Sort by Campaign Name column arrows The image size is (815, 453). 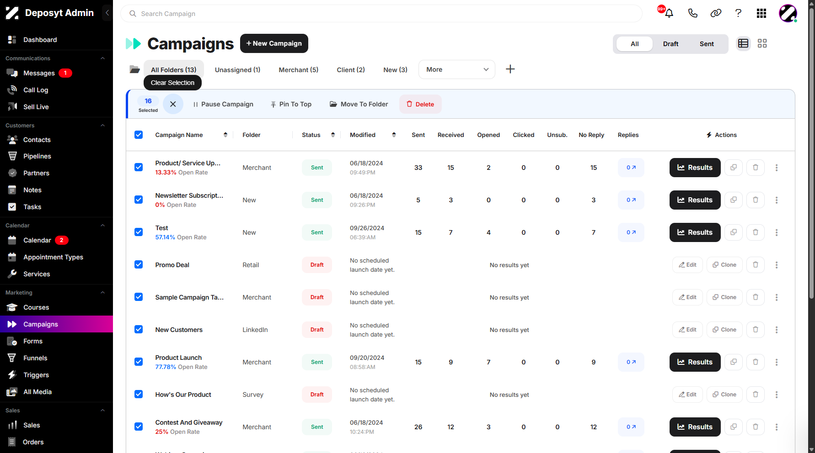[225, 135]
